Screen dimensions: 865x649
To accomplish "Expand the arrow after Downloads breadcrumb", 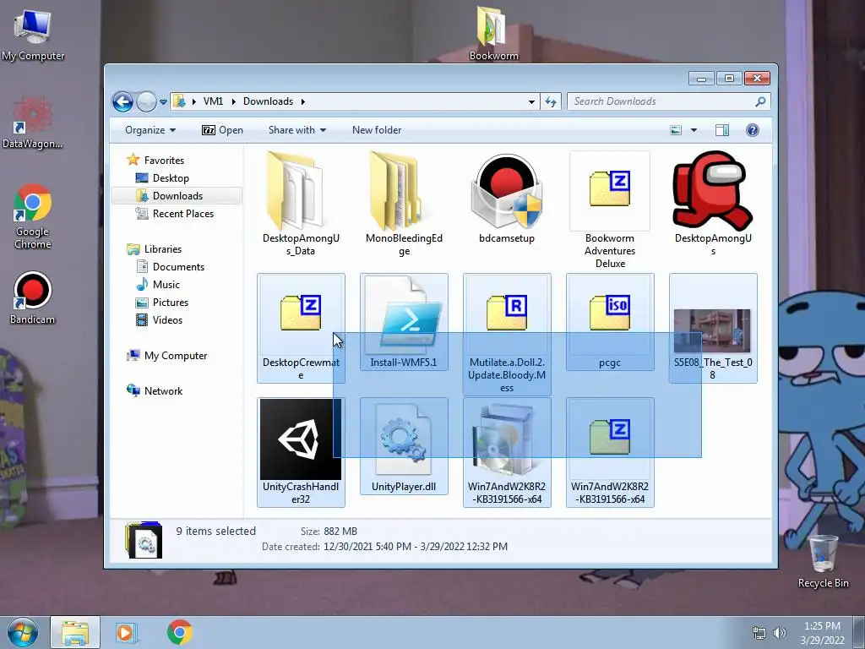I will coord(303,101).
